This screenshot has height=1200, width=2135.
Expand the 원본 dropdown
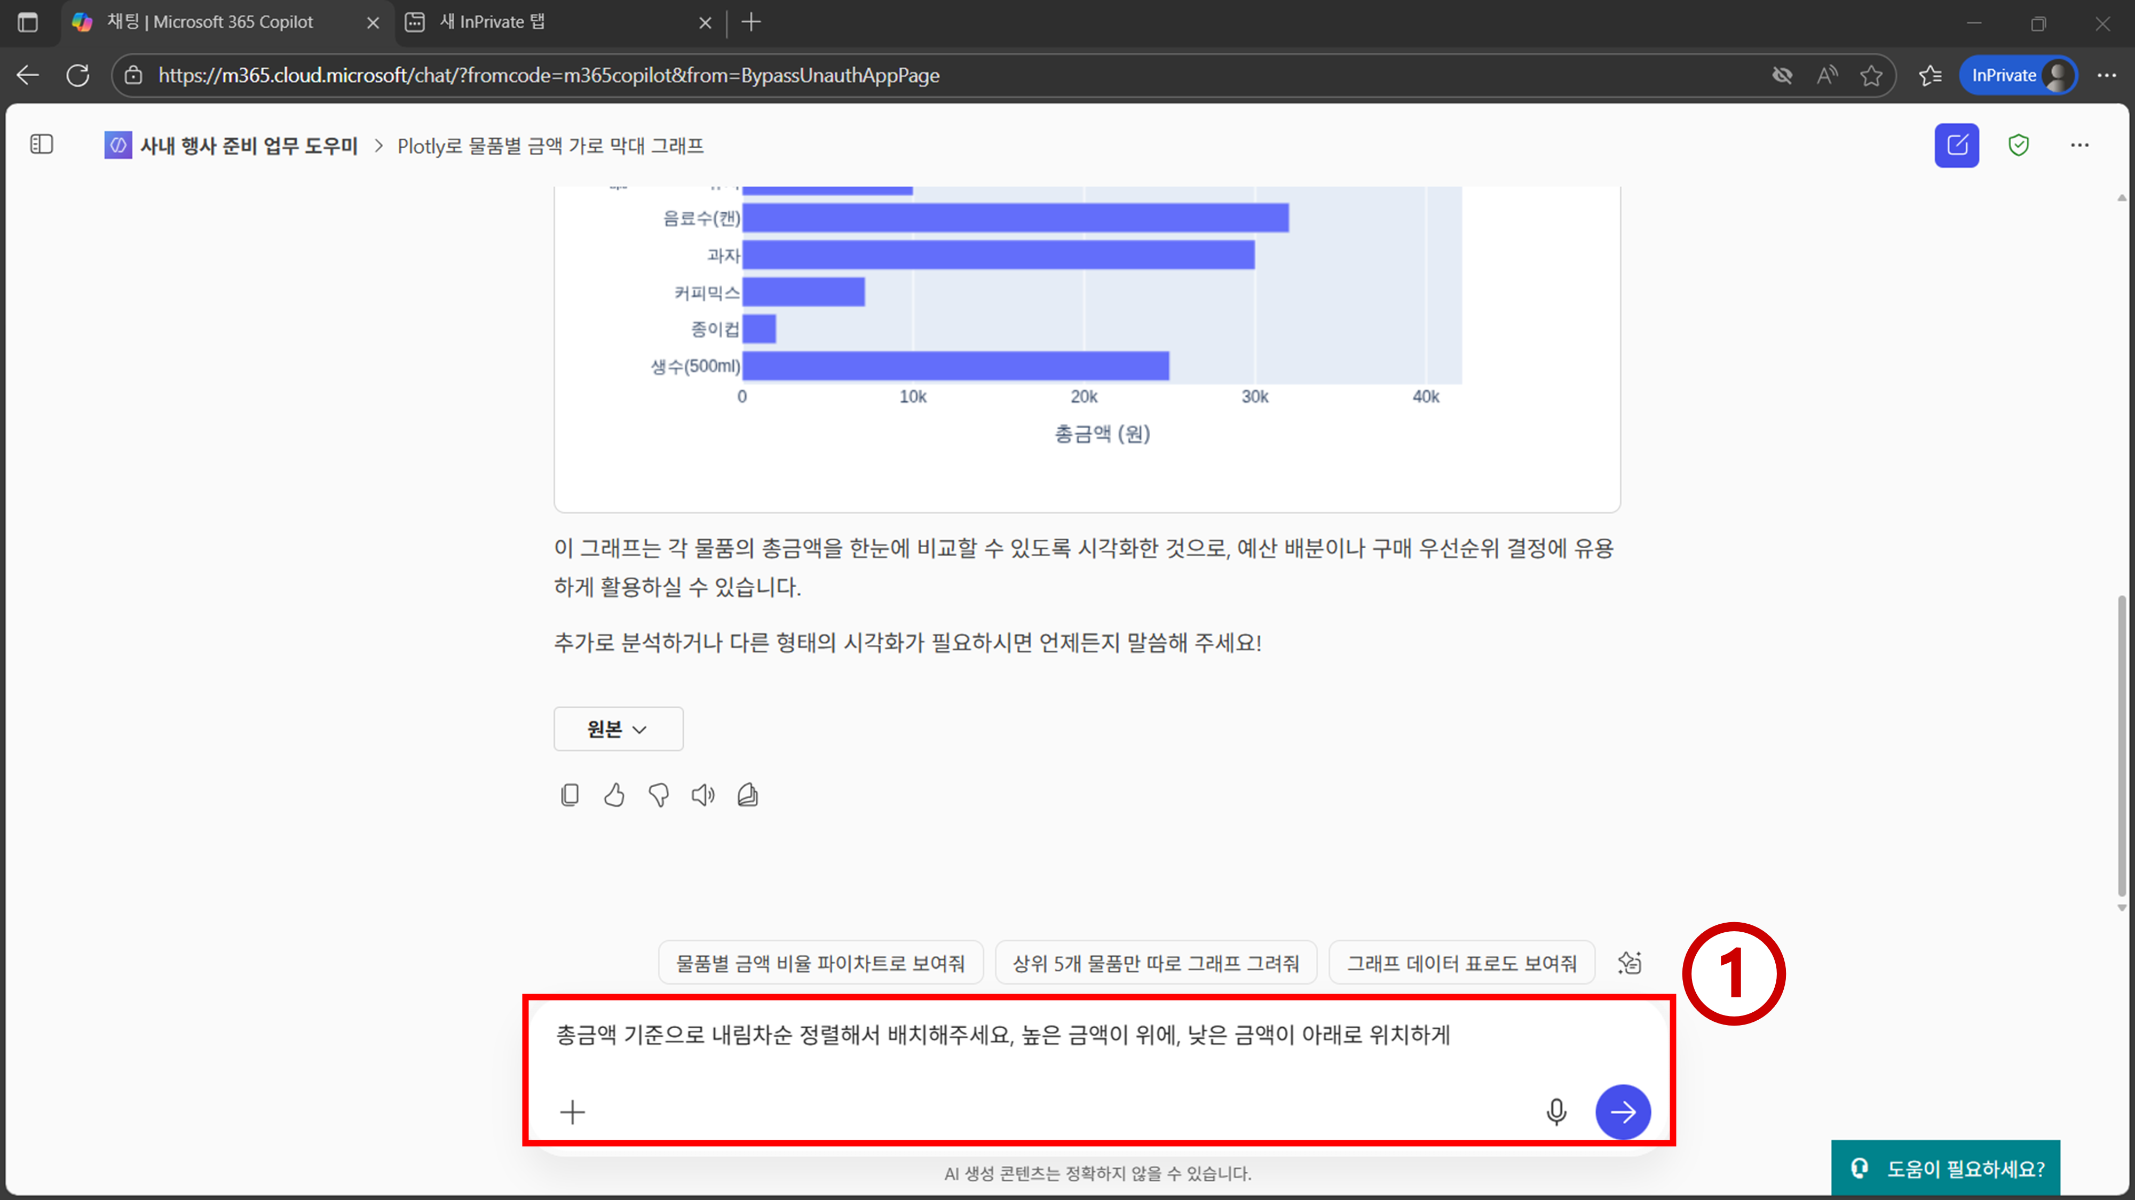[618, 729]
